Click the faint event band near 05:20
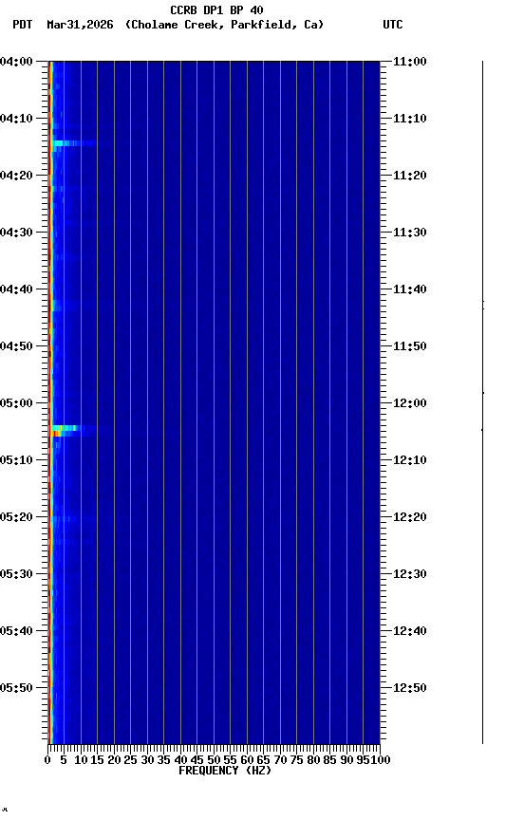This screenshot has height=820, width=524. pos(65,519)
